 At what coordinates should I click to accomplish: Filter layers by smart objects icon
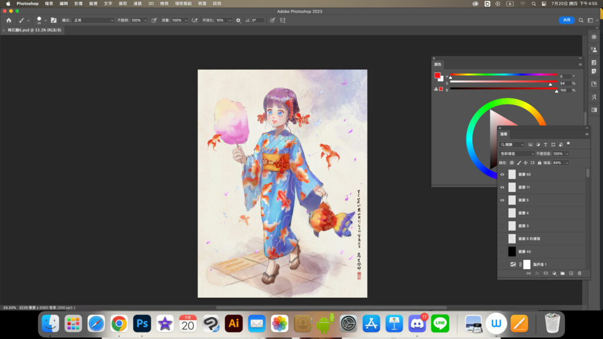[x=561, y=145]
